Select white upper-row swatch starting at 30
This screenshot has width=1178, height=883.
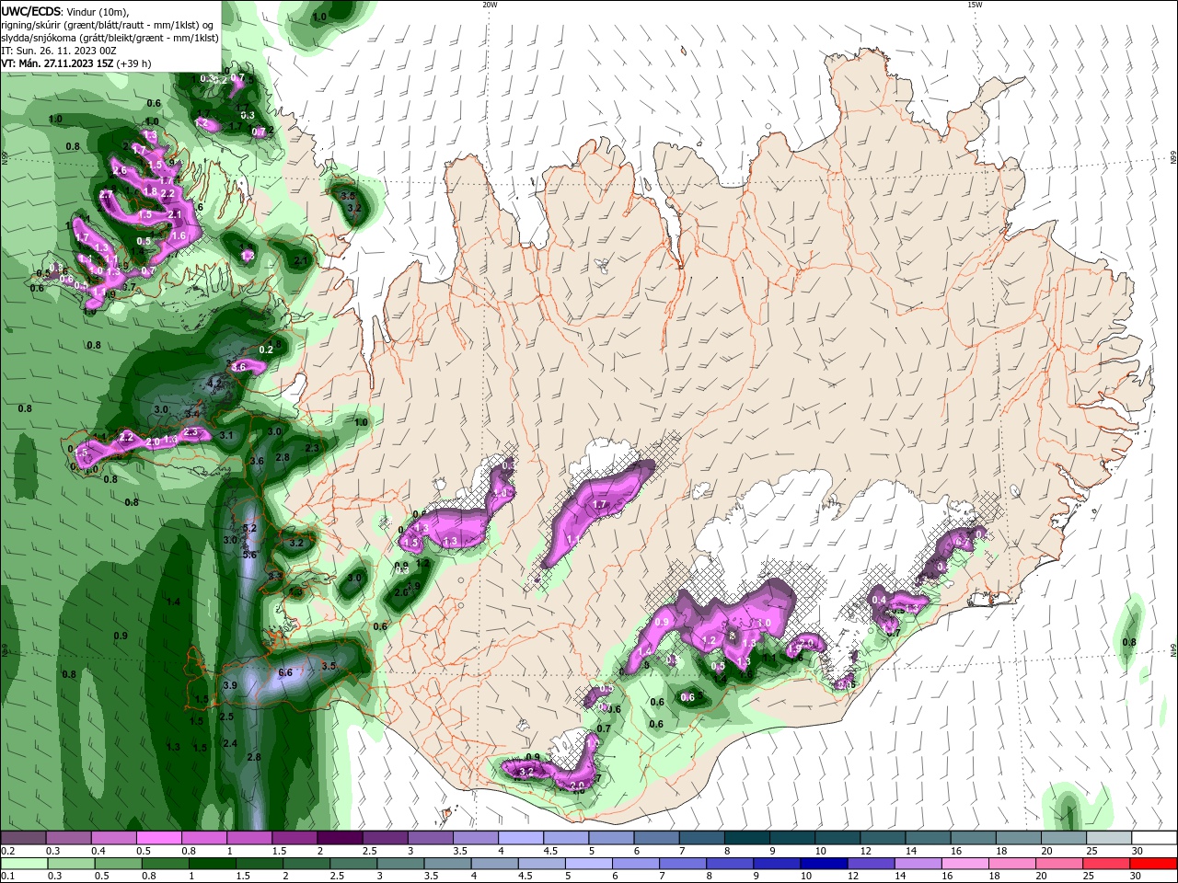(1155, 837)
